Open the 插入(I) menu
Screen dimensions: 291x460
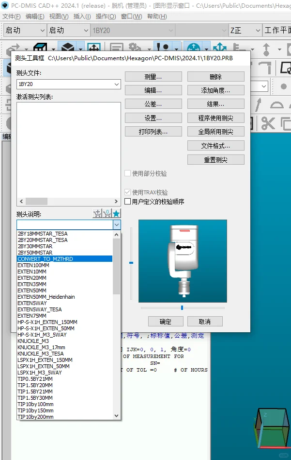82,17
